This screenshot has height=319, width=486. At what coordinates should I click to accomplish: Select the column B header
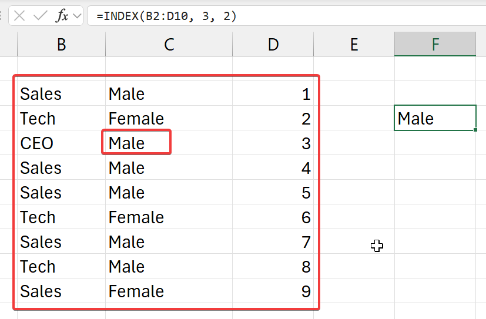click(x=61, y=45)
